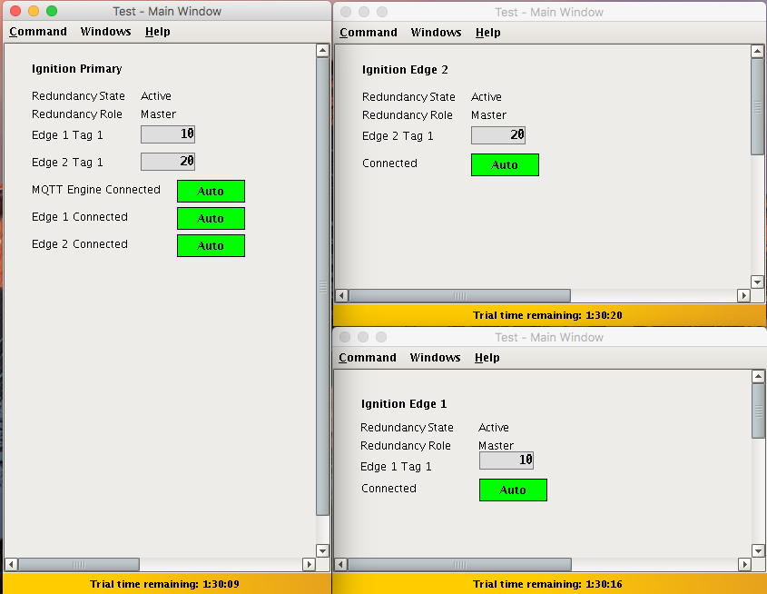Click Master role value in Primary window
Screen dimensions: 767x594
(x=159, y=114)
